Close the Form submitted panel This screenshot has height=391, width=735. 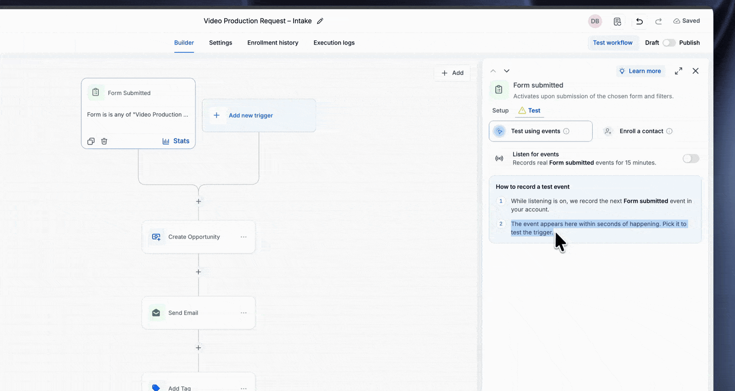tap(695, 71)
